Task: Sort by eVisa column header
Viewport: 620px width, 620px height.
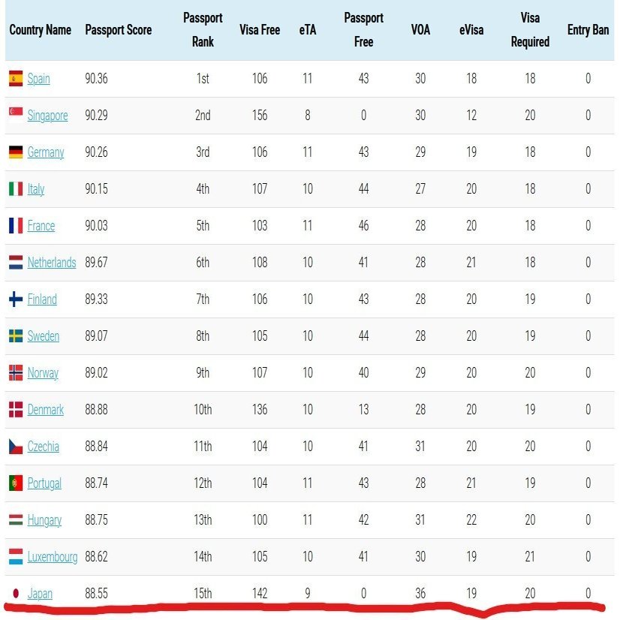Action: [471, 30]
